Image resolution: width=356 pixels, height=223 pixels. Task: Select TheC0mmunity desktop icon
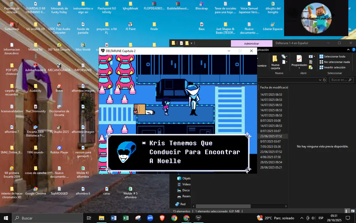(36, 109)
